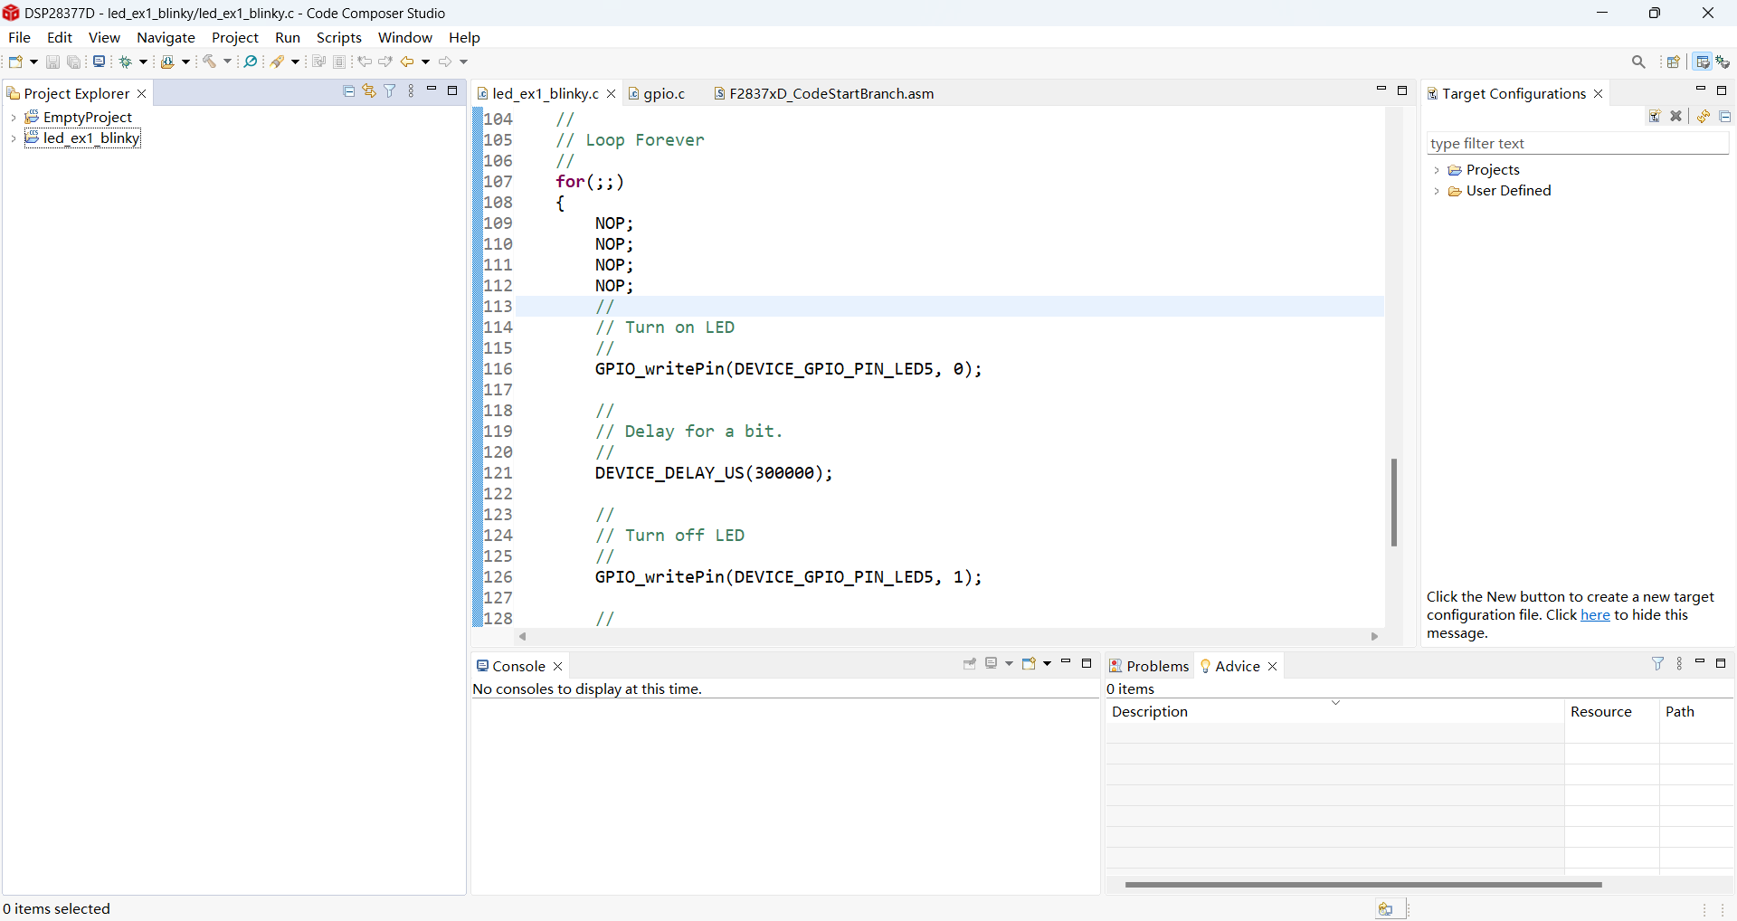Refresh the Target Configurations list
Viewport: 1737px width, 921px height.
(1704, 117)
